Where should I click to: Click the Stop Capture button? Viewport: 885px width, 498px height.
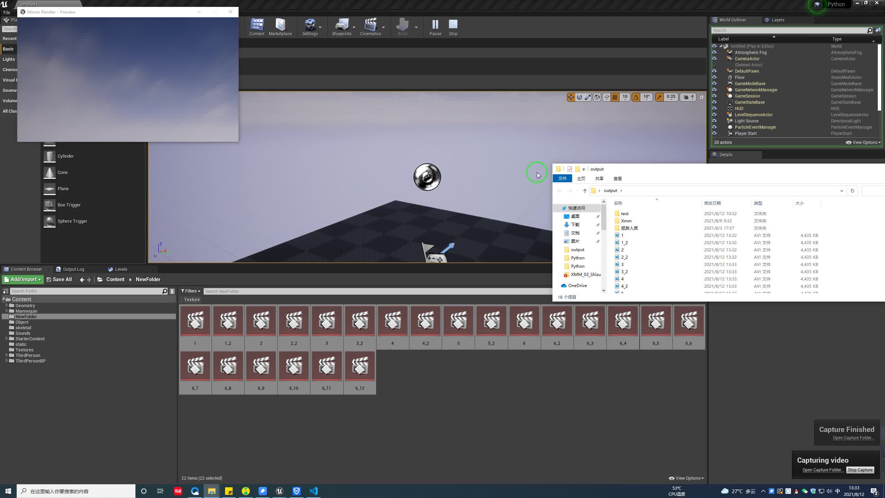(860, 470)
